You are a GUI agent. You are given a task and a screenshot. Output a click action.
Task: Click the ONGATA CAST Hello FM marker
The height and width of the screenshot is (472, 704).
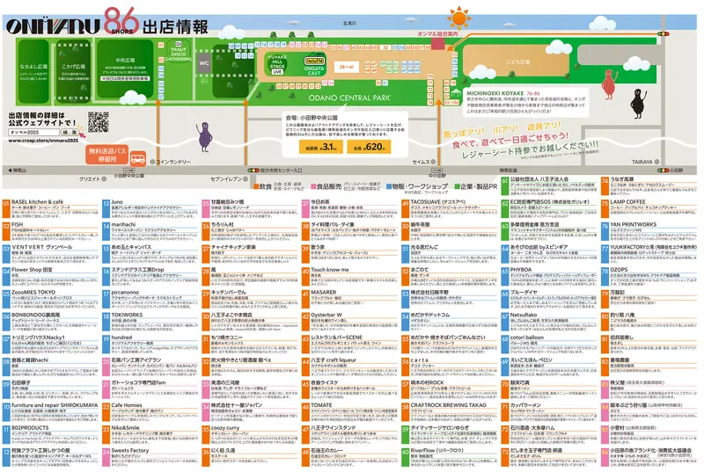pos(314,66)
